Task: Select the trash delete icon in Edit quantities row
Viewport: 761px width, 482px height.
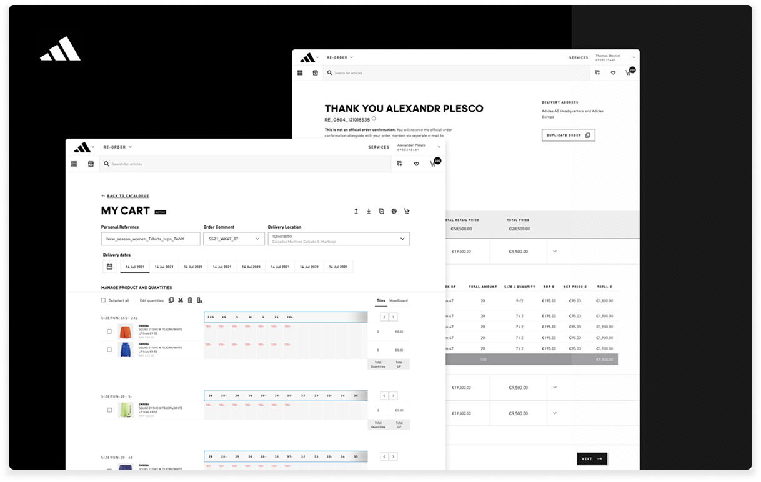Action: pos(190,300)
